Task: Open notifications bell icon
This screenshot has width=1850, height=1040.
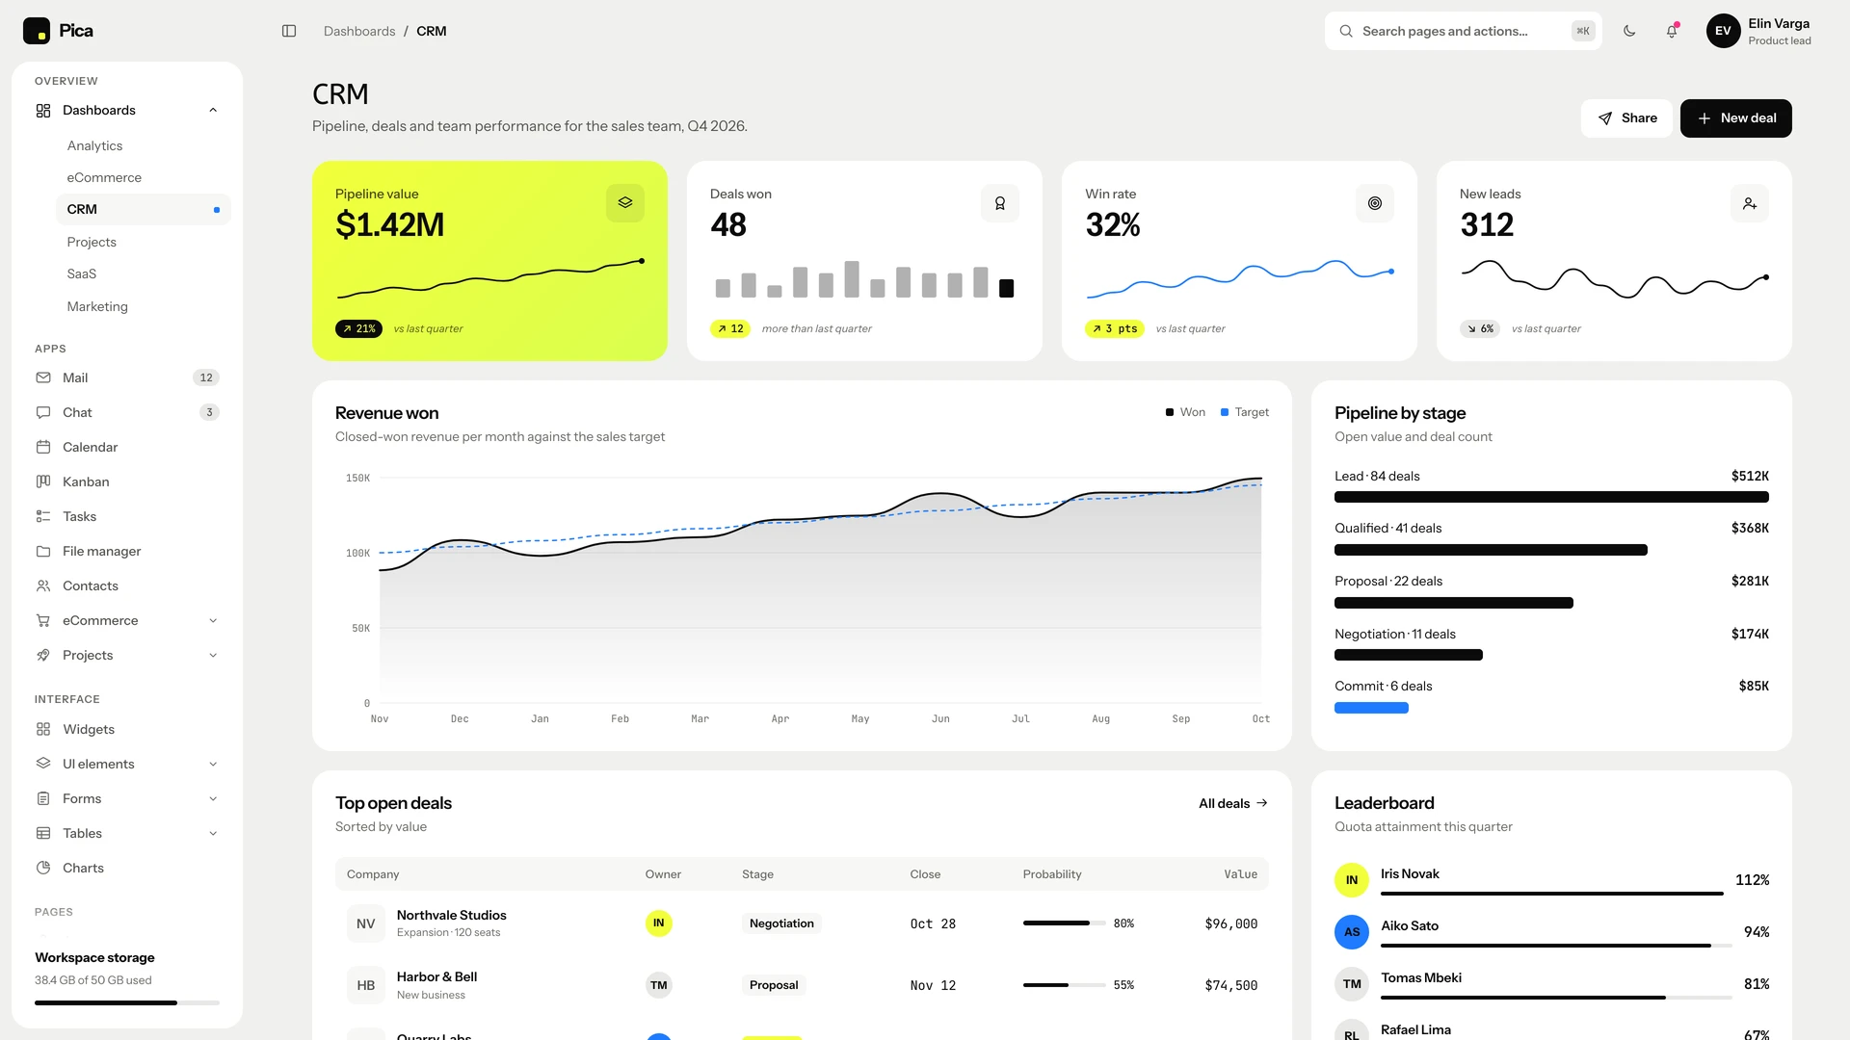Action: point(1672,31)
